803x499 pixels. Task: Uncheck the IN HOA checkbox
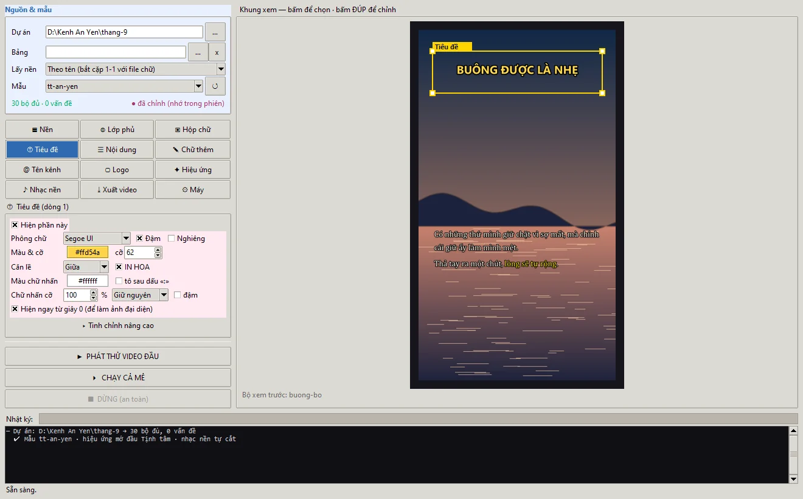[x=119, y=267]
